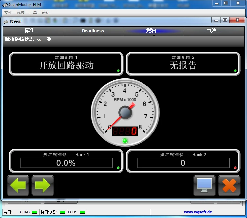Image resolution: width=247 pixels, height=218 pixels.
Task: Click green status dot in 燃油系统 2 panel
Action: [235, 70]
